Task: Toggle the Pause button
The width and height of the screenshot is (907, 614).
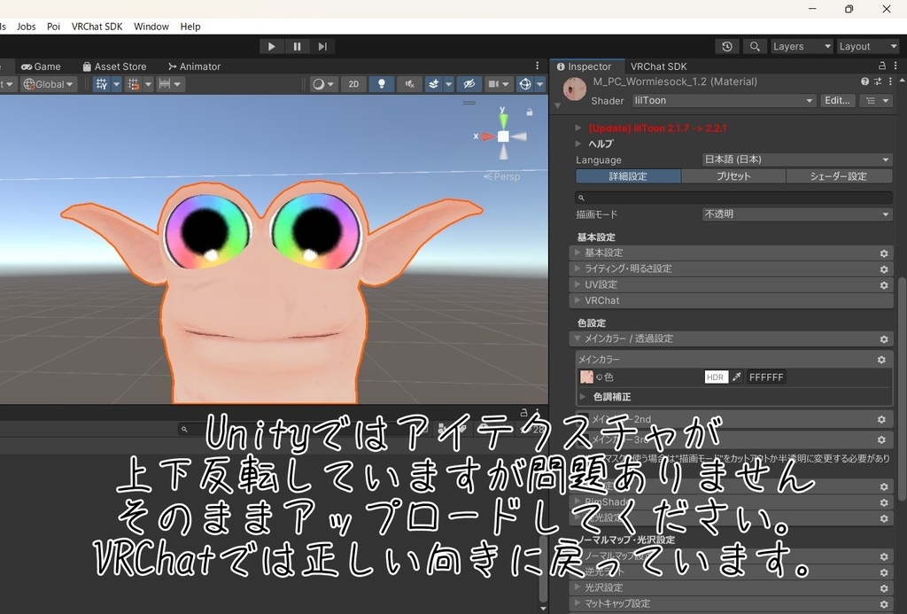Action: pyautogui.click(x=297, y=46)
